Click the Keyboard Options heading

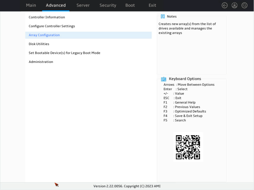185,79
